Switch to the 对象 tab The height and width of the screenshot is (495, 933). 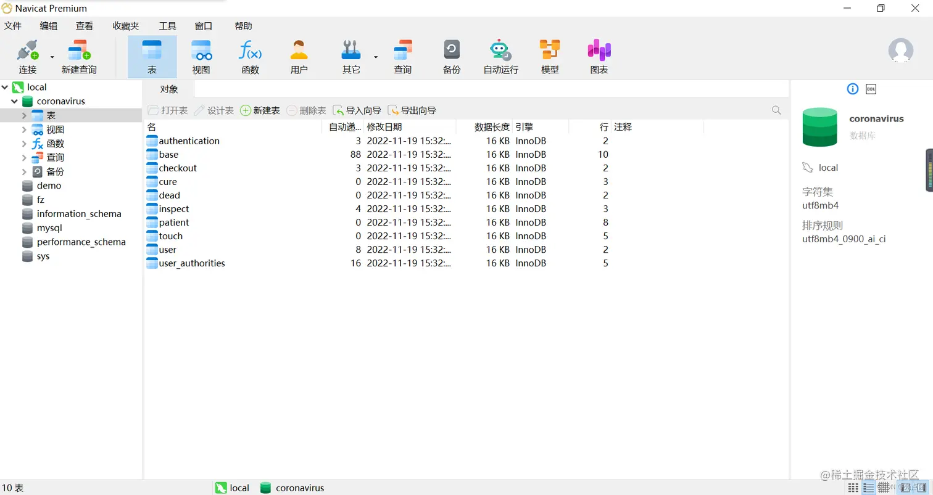pos(169,89)
